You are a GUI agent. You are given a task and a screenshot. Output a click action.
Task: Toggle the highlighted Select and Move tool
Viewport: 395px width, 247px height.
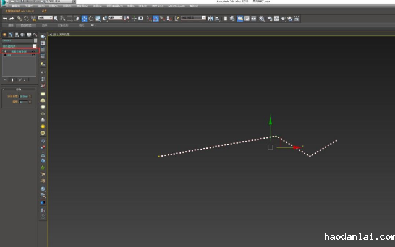click(x=84, y=19)
